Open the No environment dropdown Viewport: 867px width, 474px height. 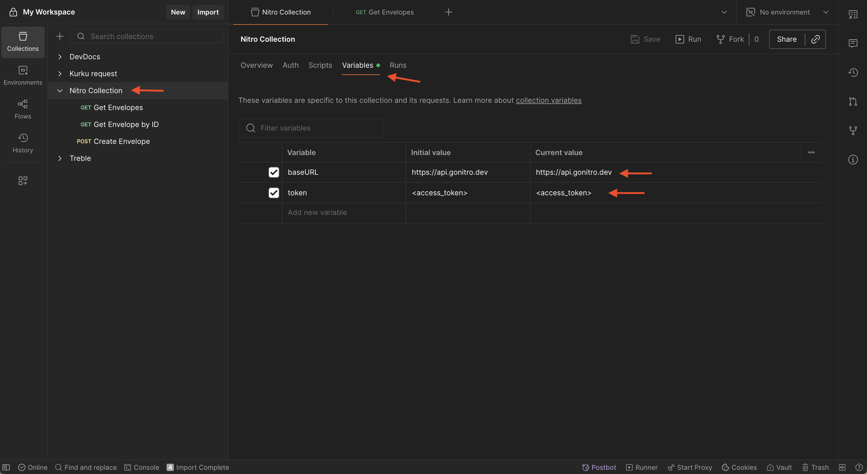[x=787, y=12]
